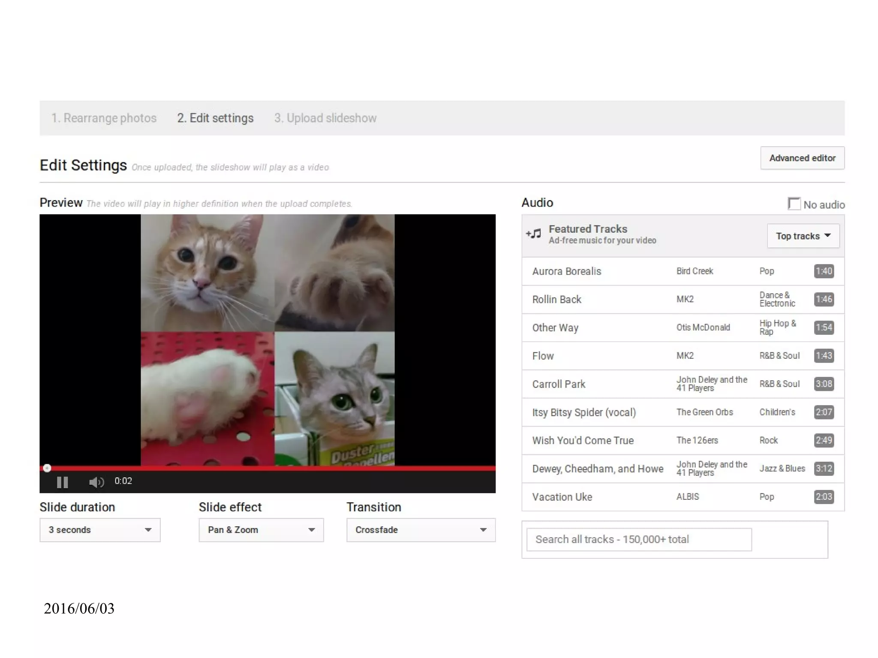Select Itsy Bitsy Spider (vocal) track
Image resolution: width=878 pixels, height=658 pixels.
point(584,412)
